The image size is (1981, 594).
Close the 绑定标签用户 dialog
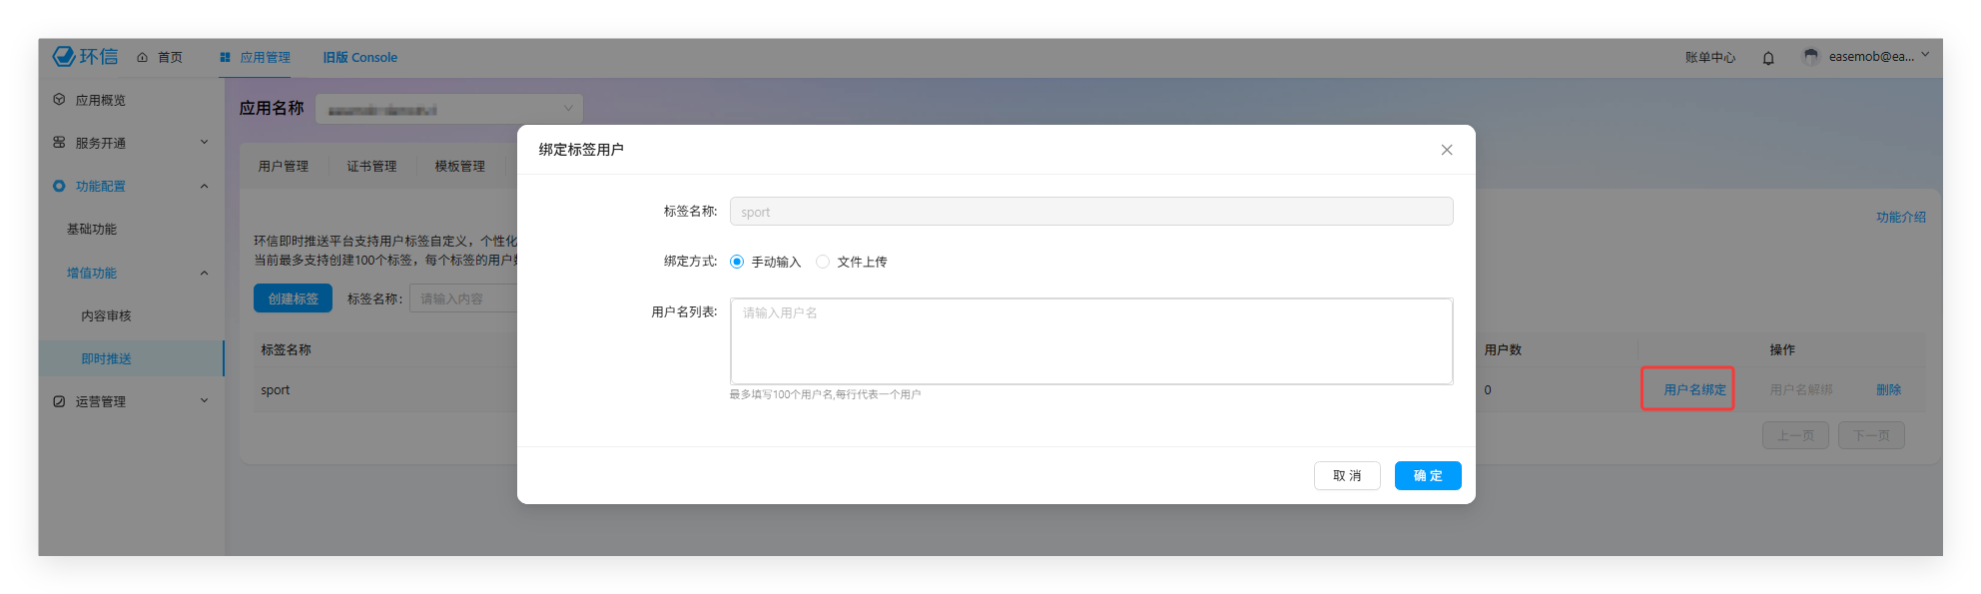pos(1446,150)
